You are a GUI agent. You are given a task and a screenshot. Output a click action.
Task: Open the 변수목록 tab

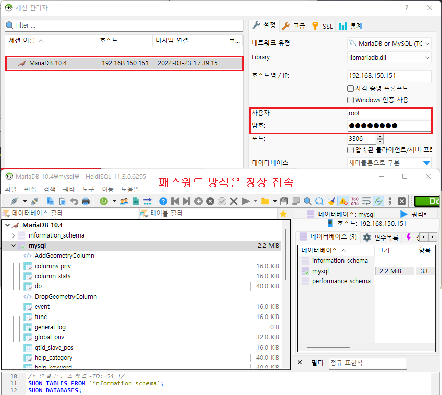(381, 238)
